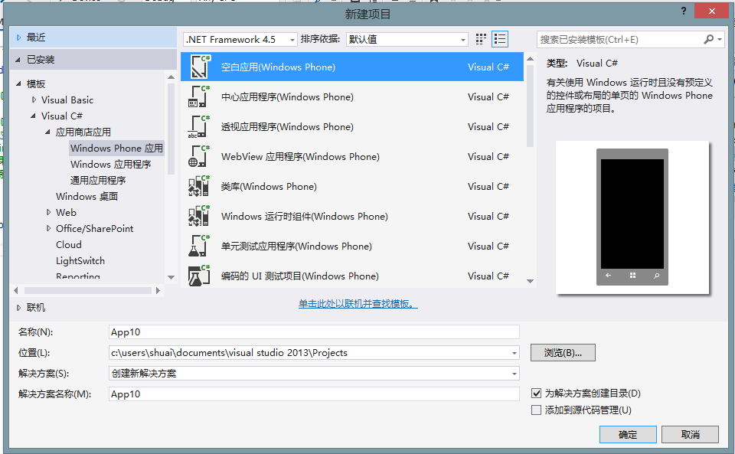Image resolution: width=735 pixels, height=454 pixels.
Task: Switch to medium icons view
Action: pyautogui.click(x=482, y=38)
